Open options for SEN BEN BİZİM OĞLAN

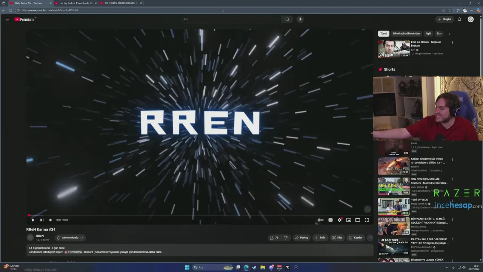pyautogui.click(x=452, y=180)
